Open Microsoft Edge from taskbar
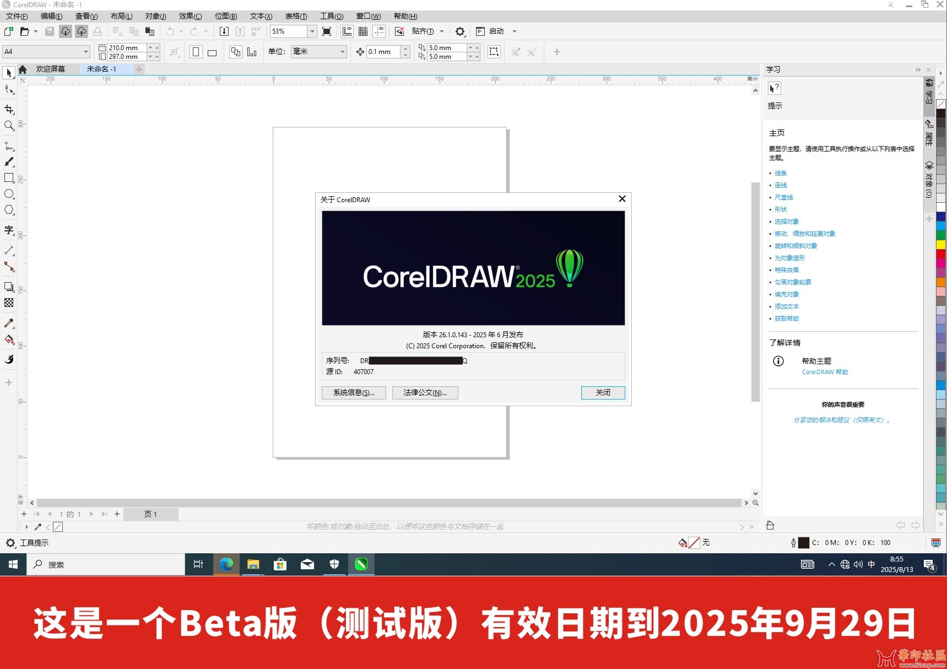The height and width of the screenshot is (669, 947). click(226, 564)
